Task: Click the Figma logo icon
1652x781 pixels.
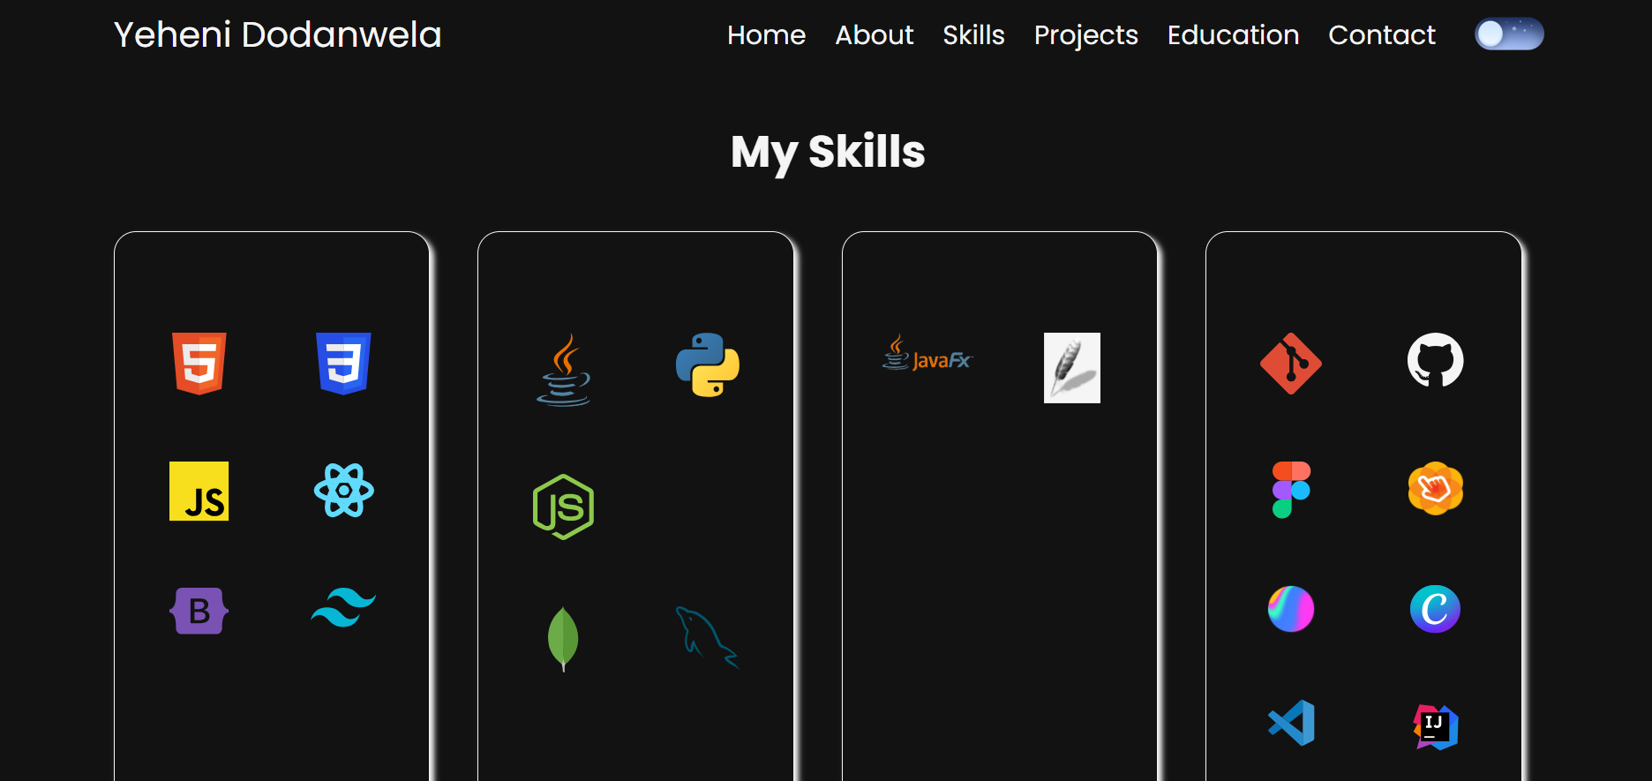Action: [x=1291, y=490]
